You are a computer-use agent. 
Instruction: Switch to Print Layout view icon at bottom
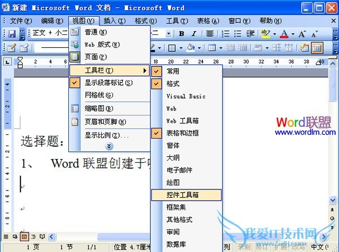24,237
